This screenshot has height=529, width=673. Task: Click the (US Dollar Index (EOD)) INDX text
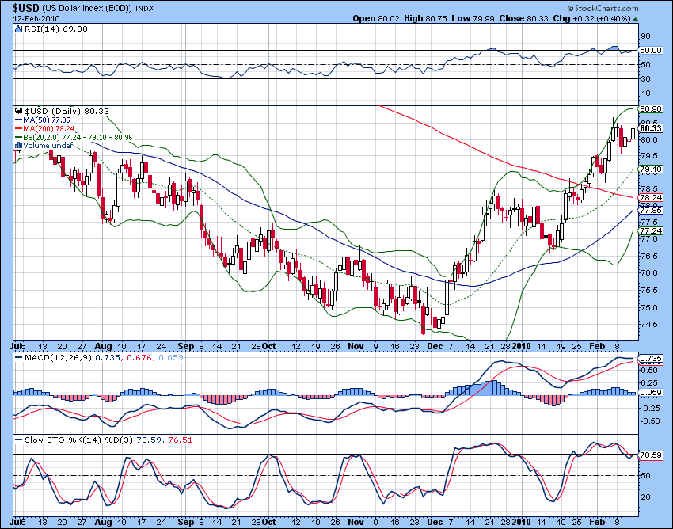98,8
